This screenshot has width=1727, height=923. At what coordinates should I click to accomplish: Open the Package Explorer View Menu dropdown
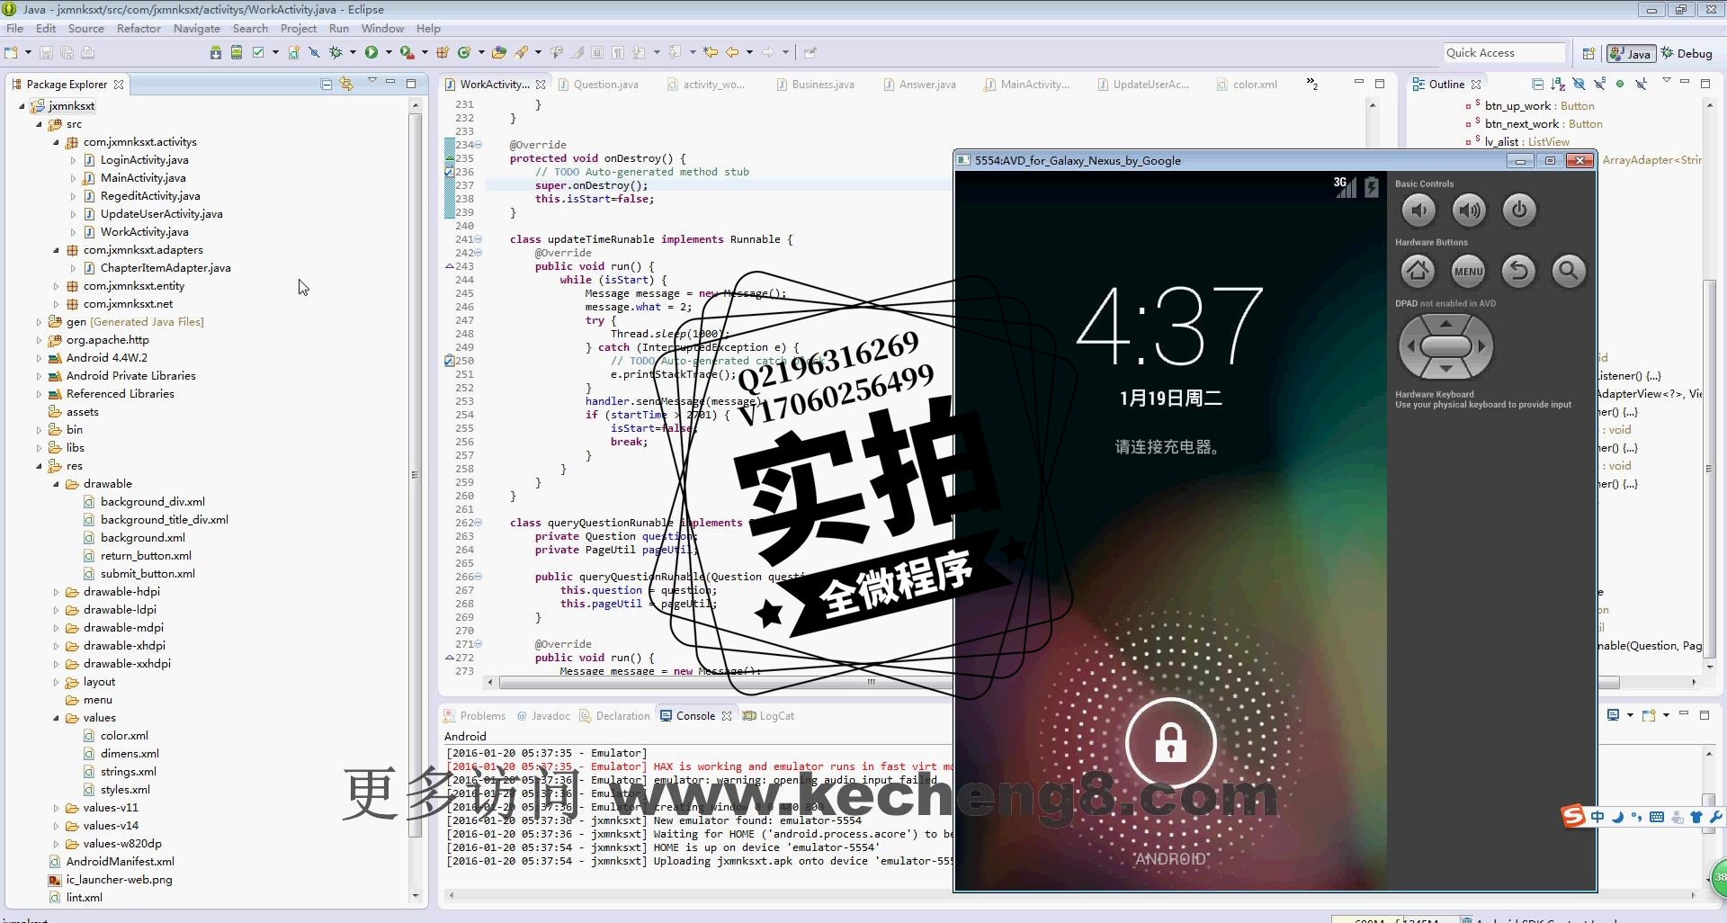[x=371, y=80]
